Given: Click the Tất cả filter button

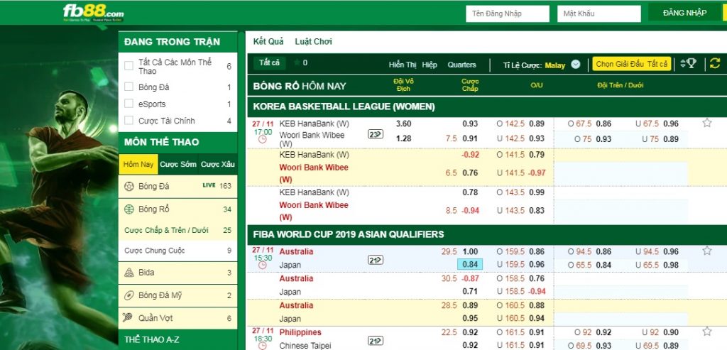Looking at the screenshot, I should point(269,62).
